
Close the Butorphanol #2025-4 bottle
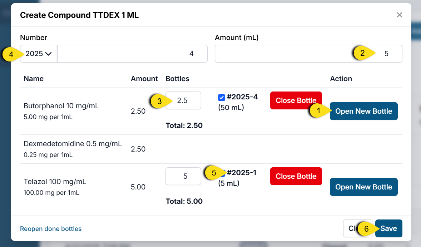click(296, 100)
